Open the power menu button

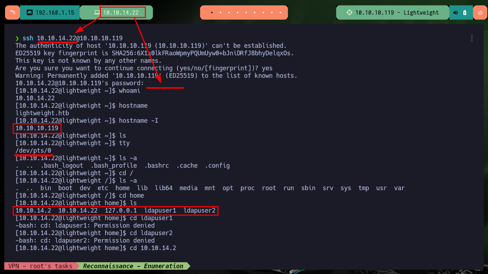coord(480,12)
